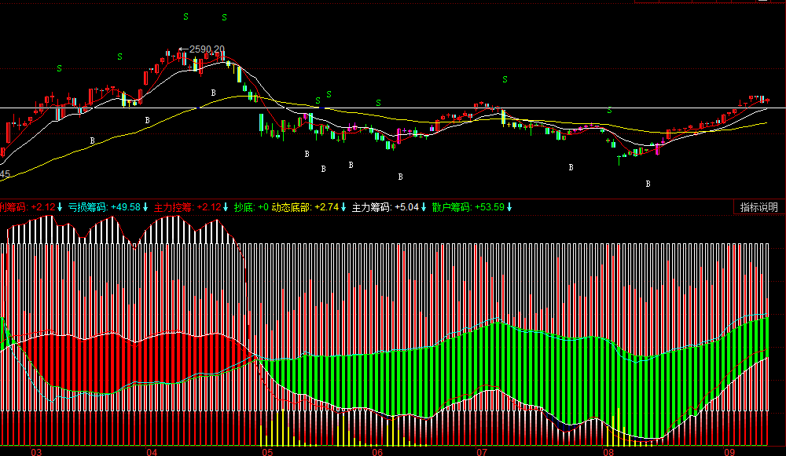Select the yellow 动态底部 indicator label
This screenshot has width=786, height=456.
click(291, 207)
